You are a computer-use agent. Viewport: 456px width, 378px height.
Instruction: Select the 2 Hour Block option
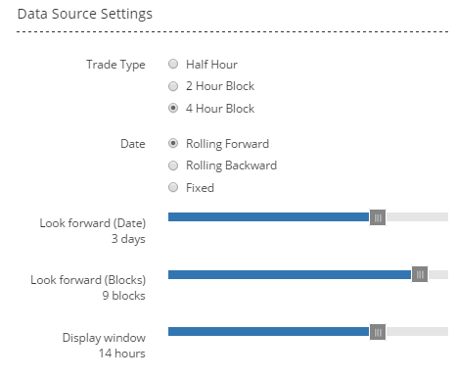point(173,86)
